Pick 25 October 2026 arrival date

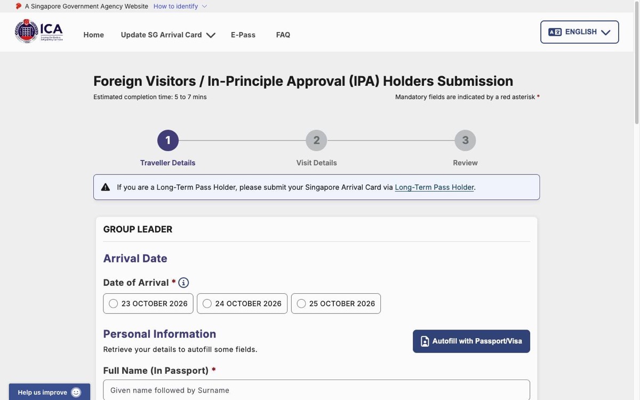point(336,303)
